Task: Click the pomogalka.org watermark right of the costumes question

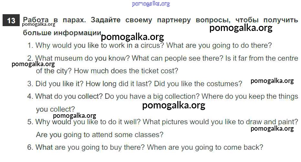Action: point(272,81)
